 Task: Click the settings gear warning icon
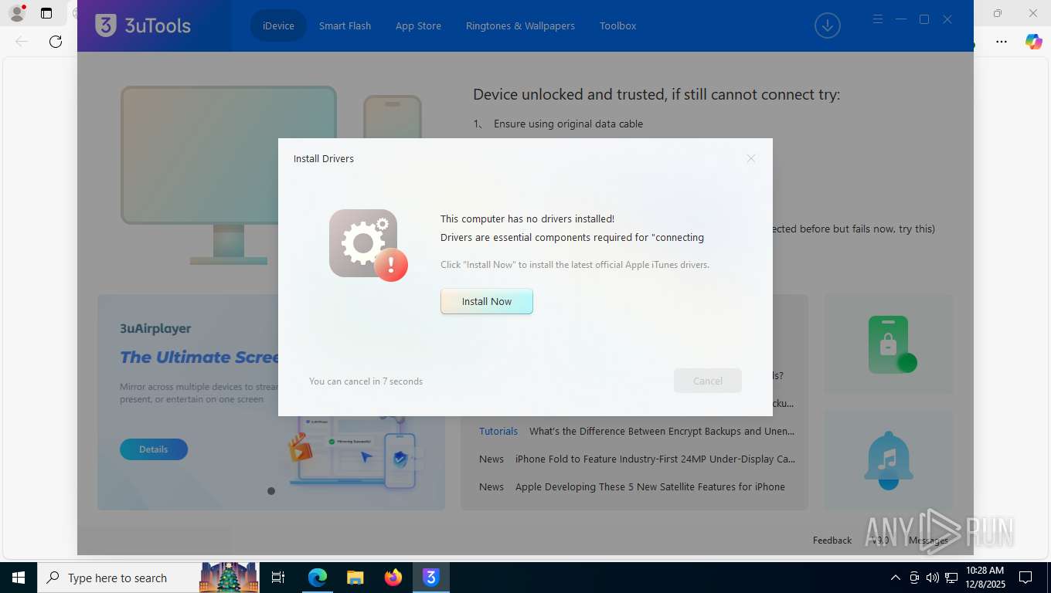[x=368, y=245]
